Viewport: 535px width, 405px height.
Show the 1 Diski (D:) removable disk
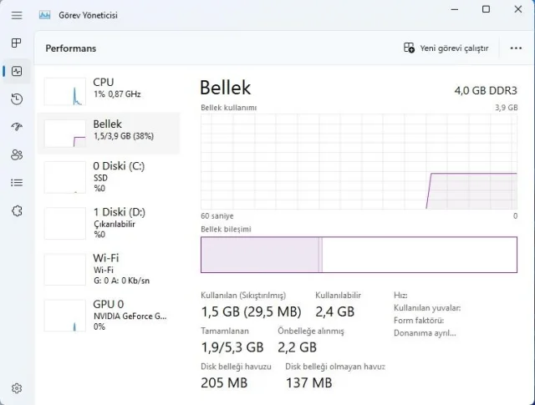pyautogui.click(x=109, y=224)
